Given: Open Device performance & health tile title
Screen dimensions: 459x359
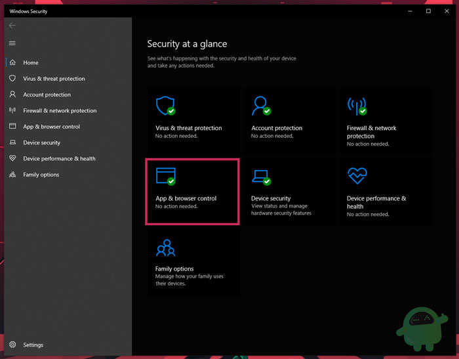Looking at the screenshot, I should coord(376,202).
